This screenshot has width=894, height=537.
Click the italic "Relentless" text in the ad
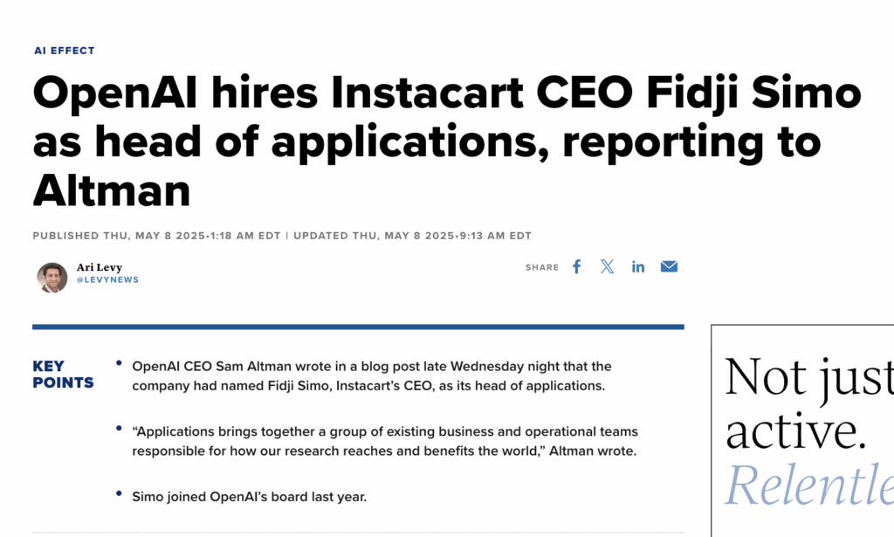tap(808, 486)
